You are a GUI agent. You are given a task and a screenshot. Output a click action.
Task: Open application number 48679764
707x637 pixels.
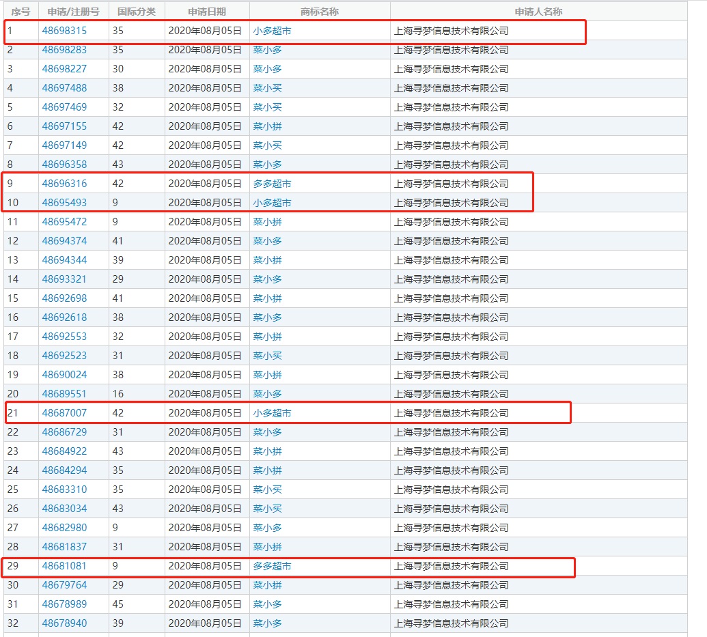(x=64, y=585)
